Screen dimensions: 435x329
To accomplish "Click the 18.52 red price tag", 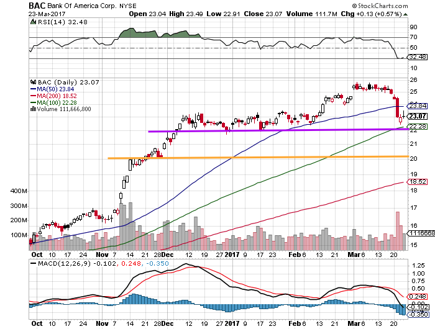I will pyautogui.click(x=417, y=182).
